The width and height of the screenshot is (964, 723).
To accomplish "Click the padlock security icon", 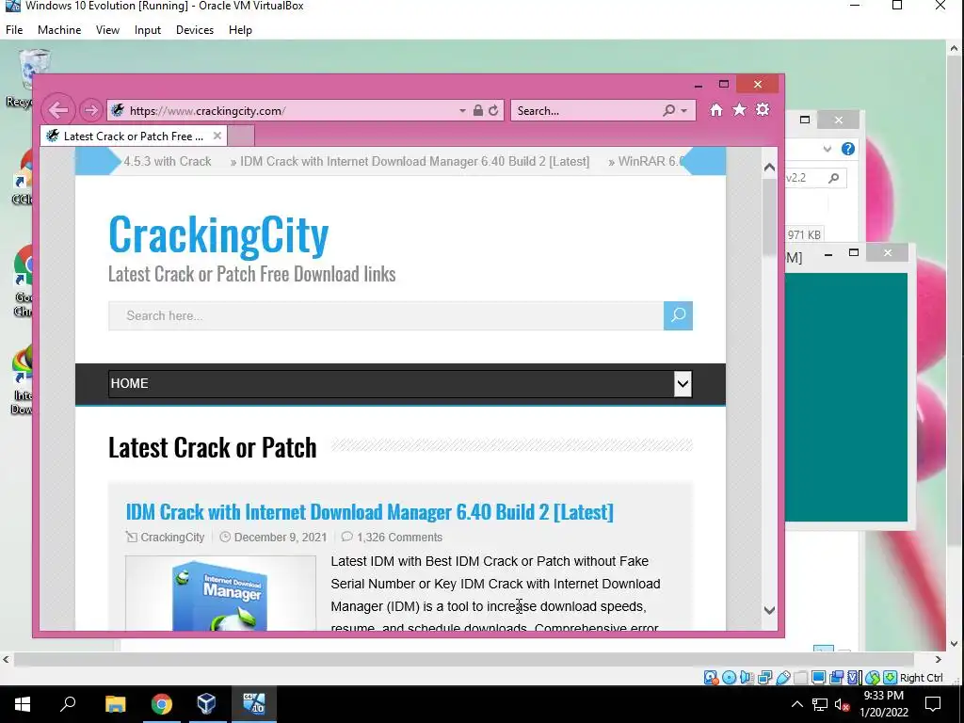I will tap(477, 111).
